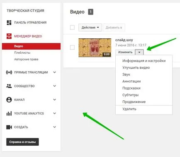Click the Channel account icon
The image size is (180, 157).
(9, 100)
